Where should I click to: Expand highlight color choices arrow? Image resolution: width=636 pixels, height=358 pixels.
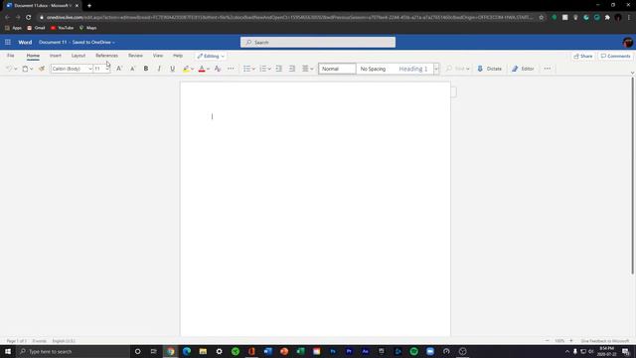coord(192,69)
